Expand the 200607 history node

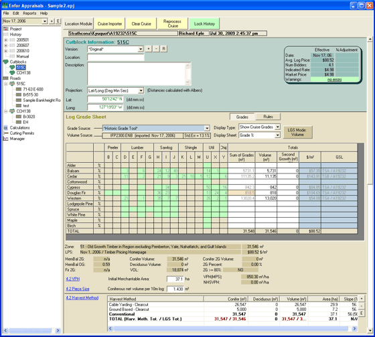tap(6, 46)
